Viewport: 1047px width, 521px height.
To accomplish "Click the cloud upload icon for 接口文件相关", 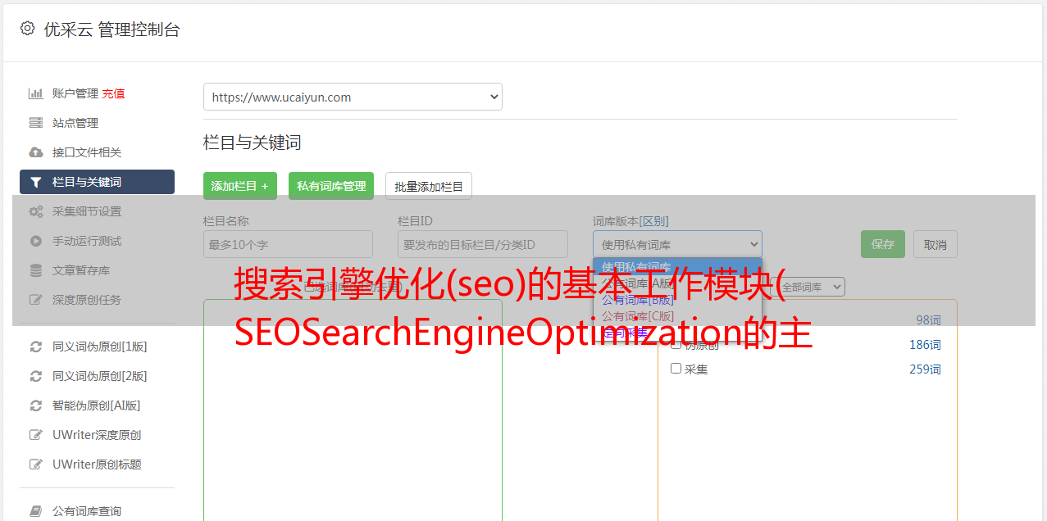I will pos(35,152).
